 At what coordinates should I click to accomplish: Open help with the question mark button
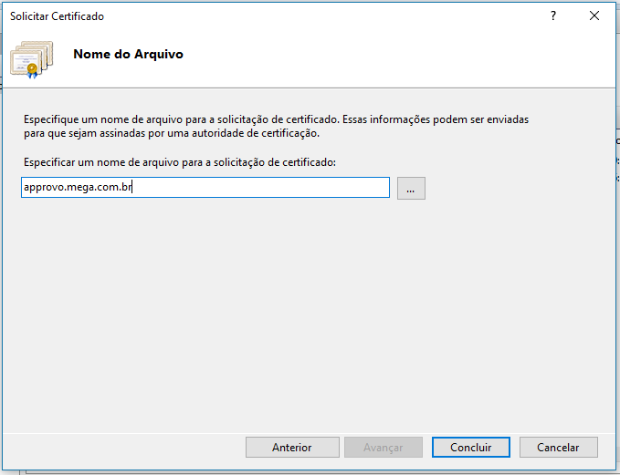553,15
